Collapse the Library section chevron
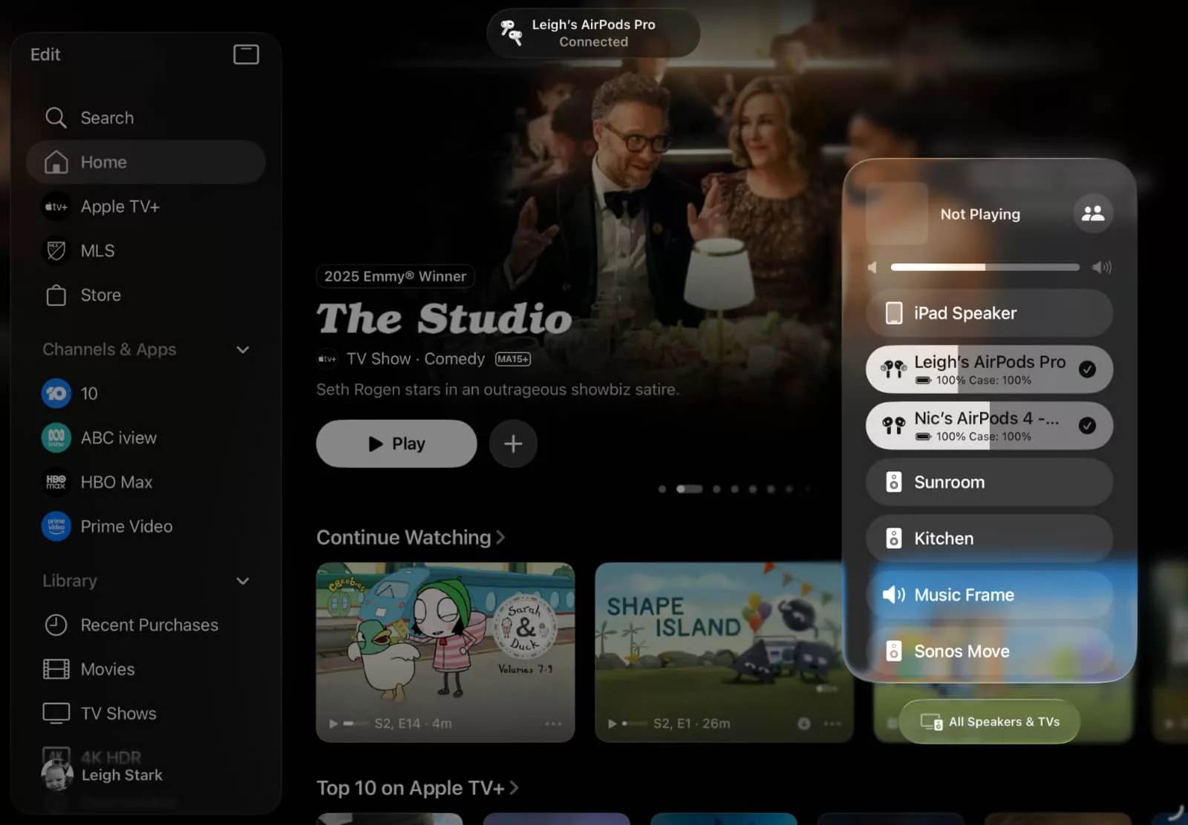Image resolution: width=1188 pixels, height=825 pixels. click(x=243, y=581)
